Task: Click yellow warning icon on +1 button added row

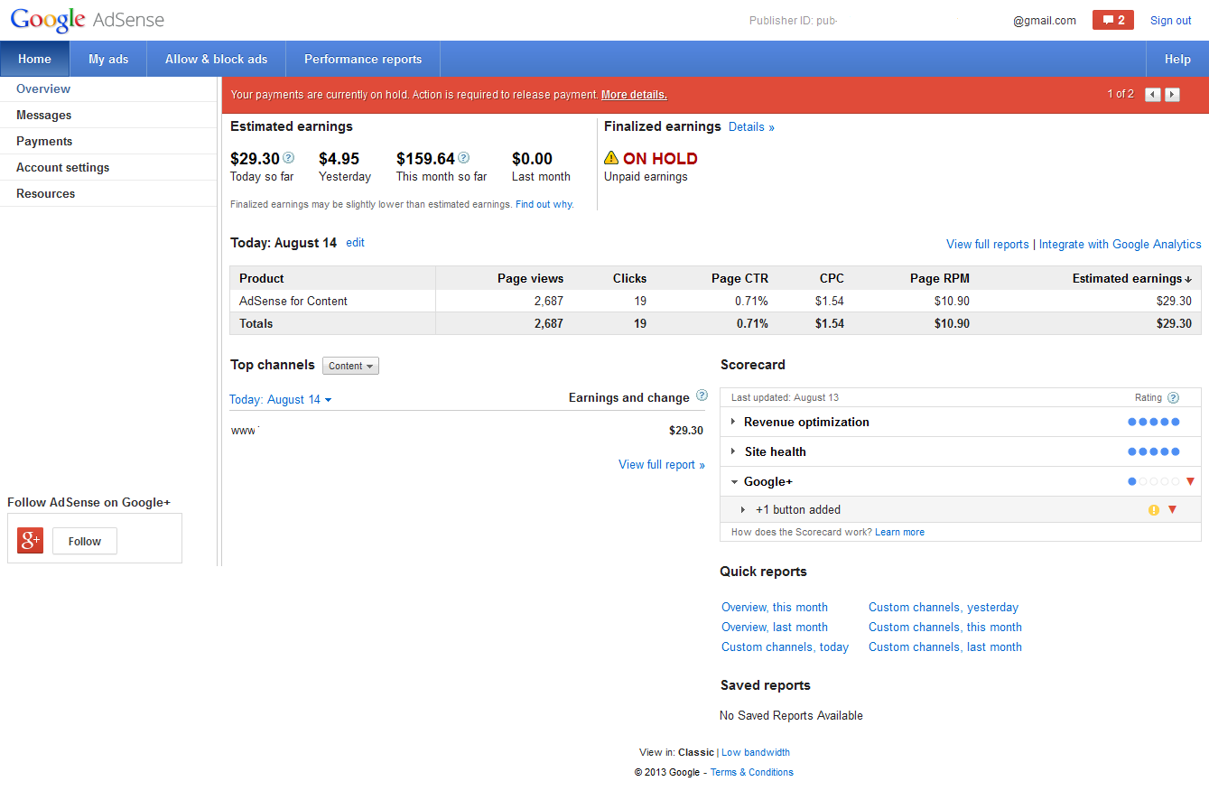Action: [1153, 510]
